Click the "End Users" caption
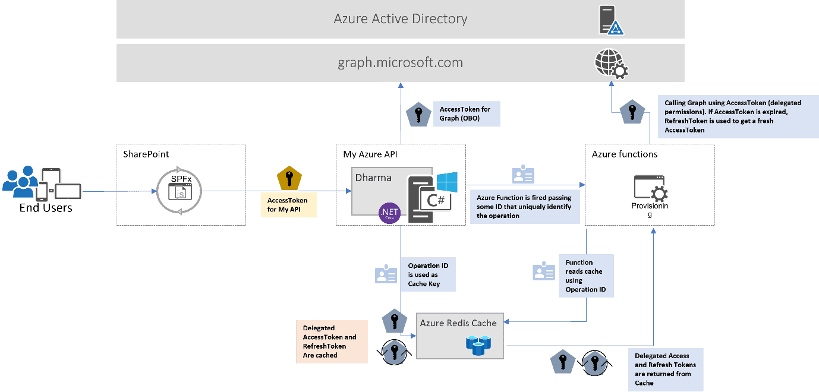819x392 pixels. 46,208
